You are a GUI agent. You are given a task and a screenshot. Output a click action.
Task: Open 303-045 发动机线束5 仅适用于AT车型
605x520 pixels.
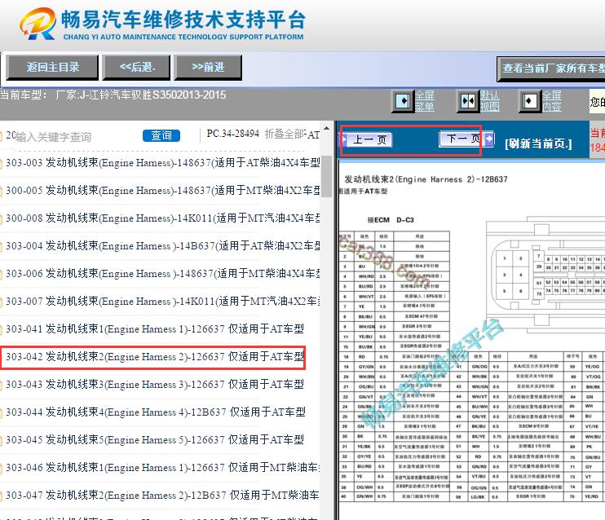pyautogui.click(x=154, y=440)
